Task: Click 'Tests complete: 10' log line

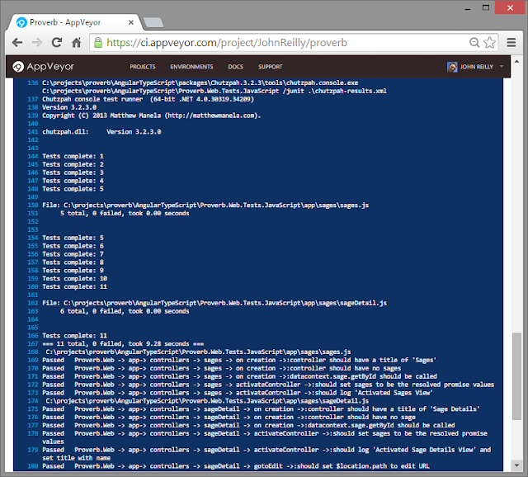Action: (x=75, y=279)
